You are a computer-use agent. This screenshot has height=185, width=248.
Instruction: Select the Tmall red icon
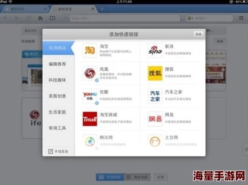(90, 119)
